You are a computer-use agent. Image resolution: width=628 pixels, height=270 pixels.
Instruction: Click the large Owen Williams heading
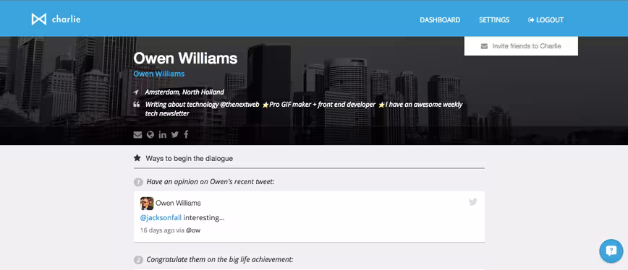(x=185, y=58)
